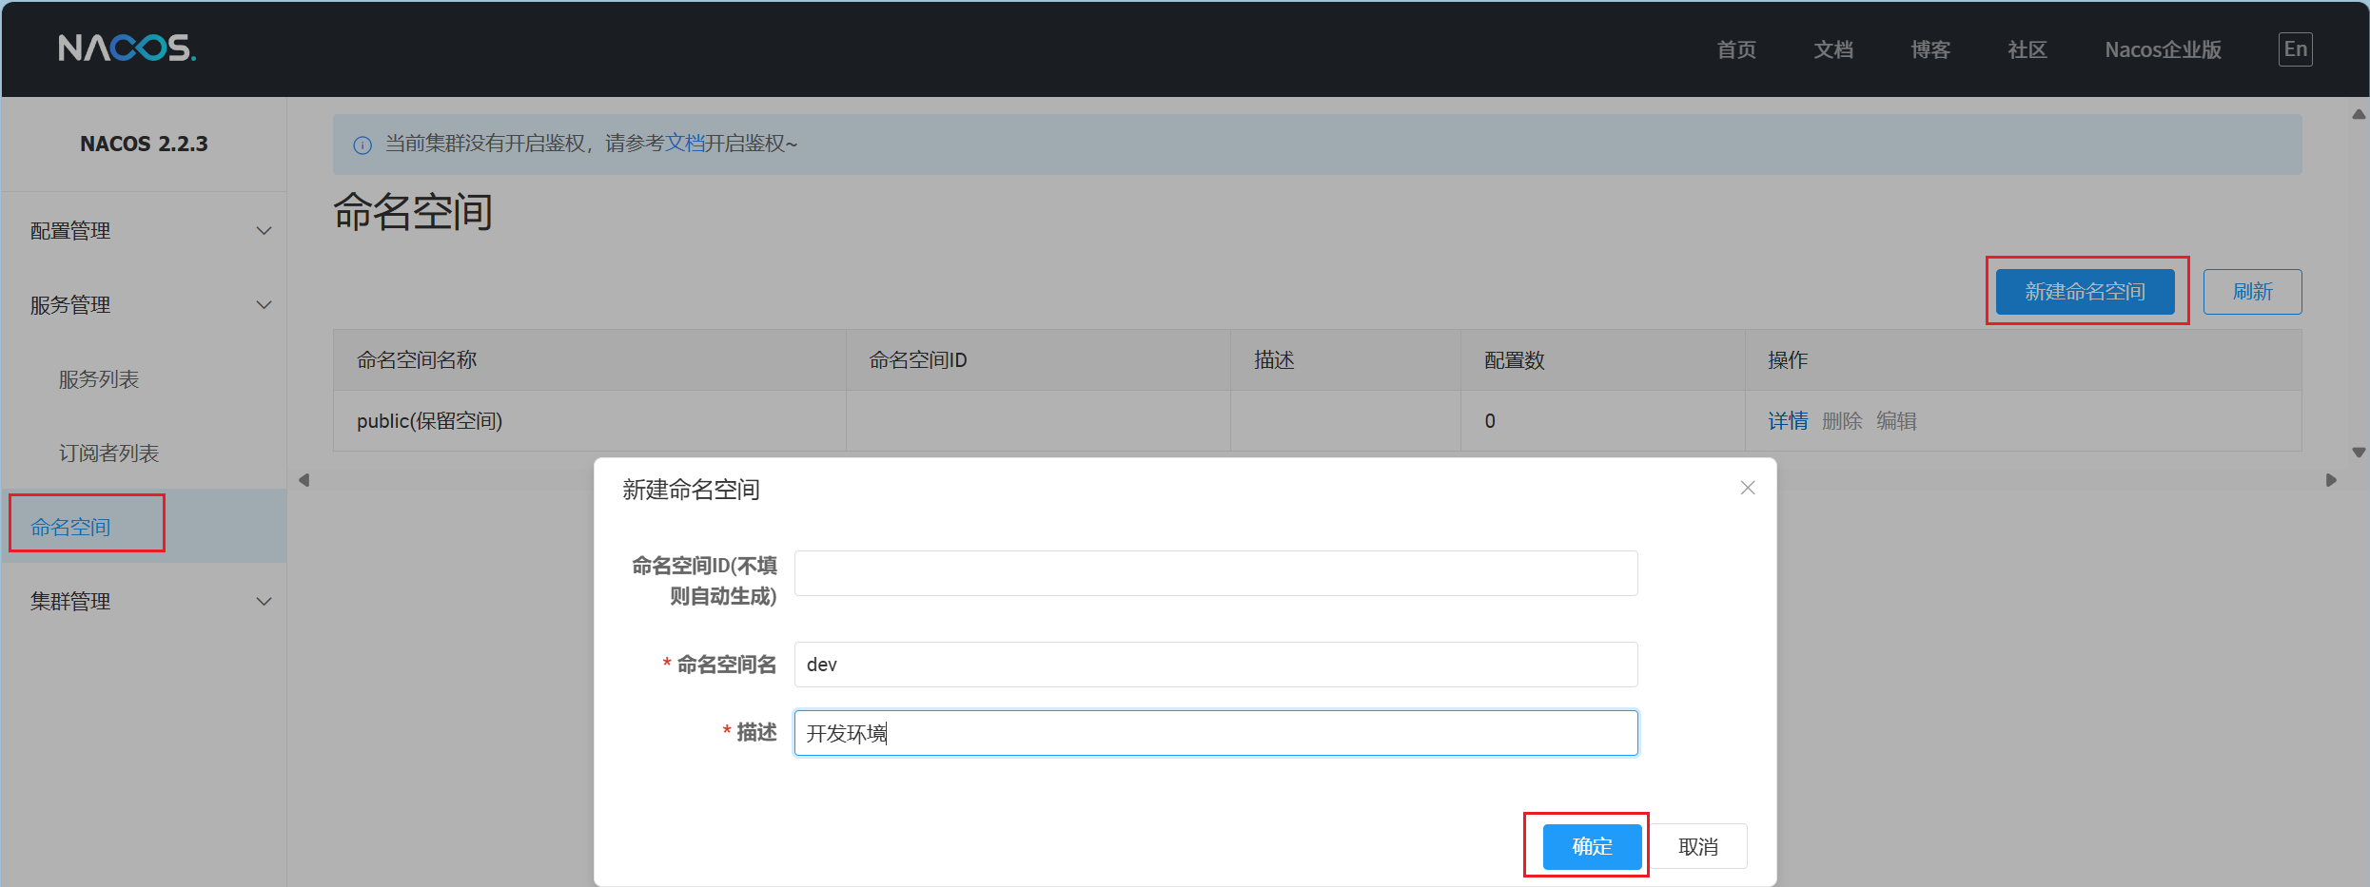This screenshot has height=887, width=2370.
Task: Open 订阅者列表 in the sidebar
Action: pos(108,453)
